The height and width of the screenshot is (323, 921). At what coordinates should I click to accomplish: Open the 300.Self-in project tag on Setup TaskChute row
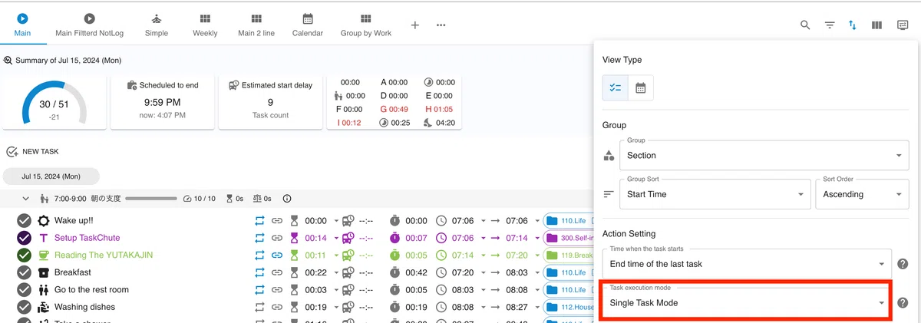tap(569, 238)
